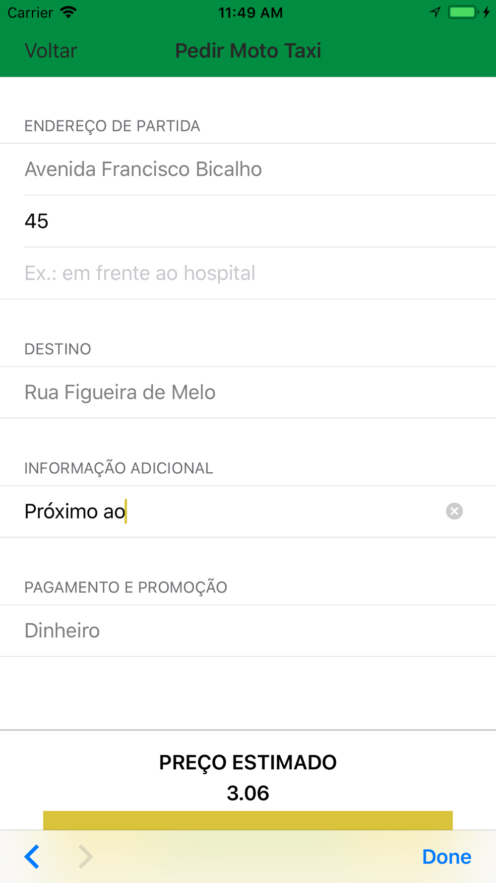Tap the location arrow icon in status bar
Image resolution: width=496 pixels, height=883 pixels.
pyautogui.click(x=435, y=12)
